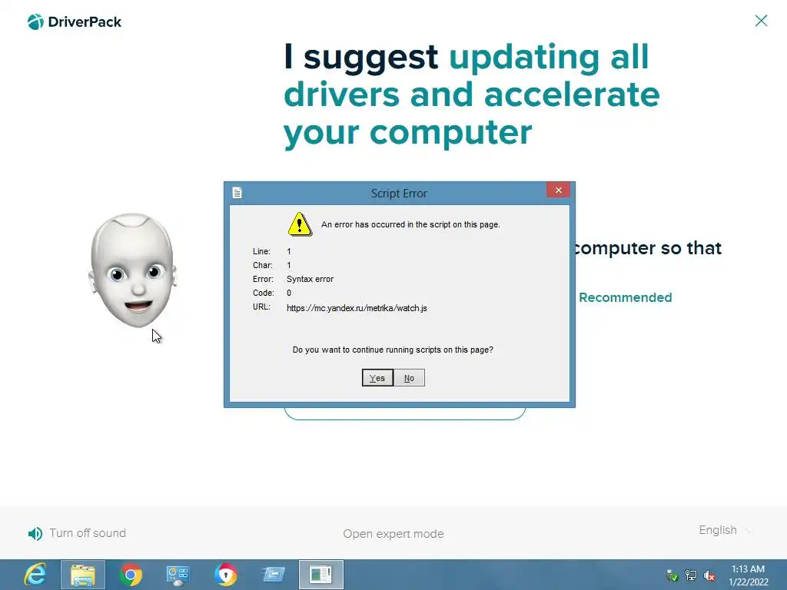The height and width of the screenshot is (590, 787).
Task: Open Control Panel taskbar icon
Action: pos(178,575)
